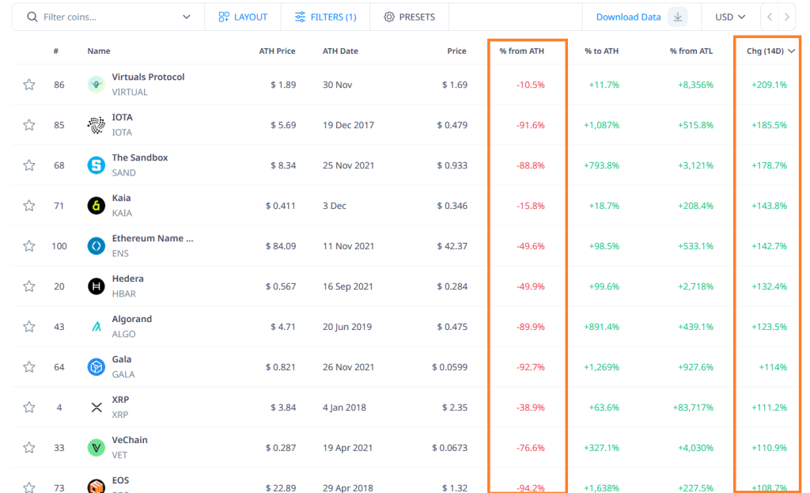Viewport: 810px width, 493px height.
Task: Open the USD currency dropdown
Action: click(x=730, y=17)
